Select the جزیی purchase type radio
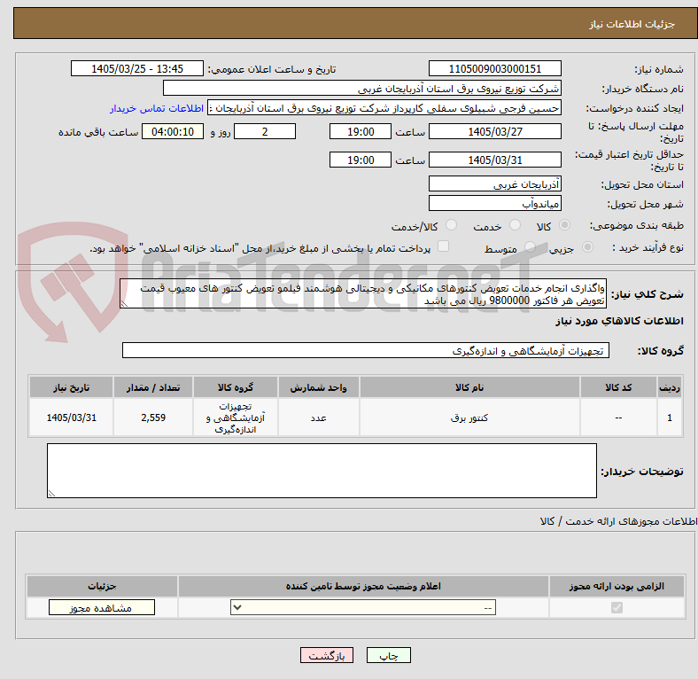This screenshot has height=679, width=698. [587, 246]
